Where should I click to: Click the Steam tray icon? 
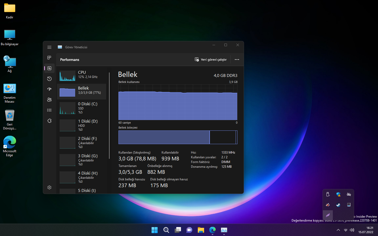pyautogui.click(x=338, y=205)
